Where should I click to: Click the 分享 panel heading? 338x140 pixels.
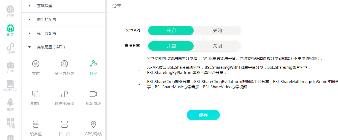click(x=117, y=6)
